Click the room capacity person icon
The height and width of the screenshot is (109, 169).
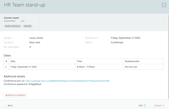pyautogui.click(x=22, y=21)
